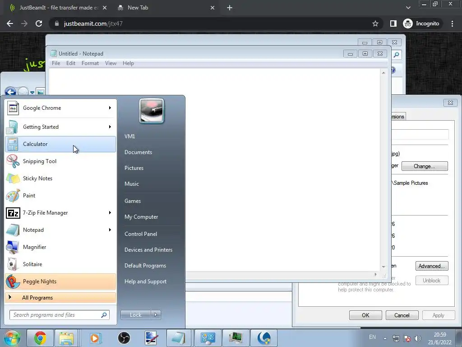Bookmark page with star icon
The height and width of the screenshot is (347, 462).
coord(375,23)
